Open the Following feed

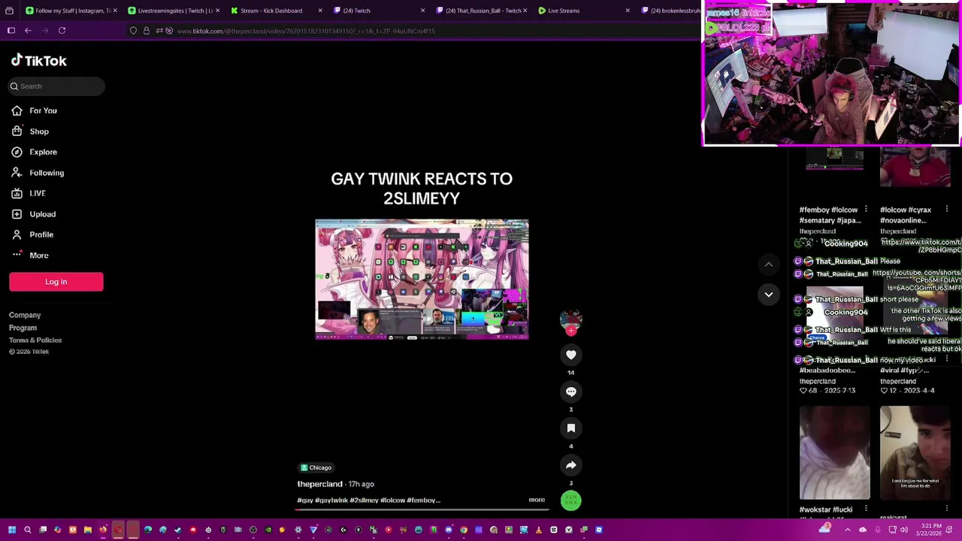pos(38,173)
